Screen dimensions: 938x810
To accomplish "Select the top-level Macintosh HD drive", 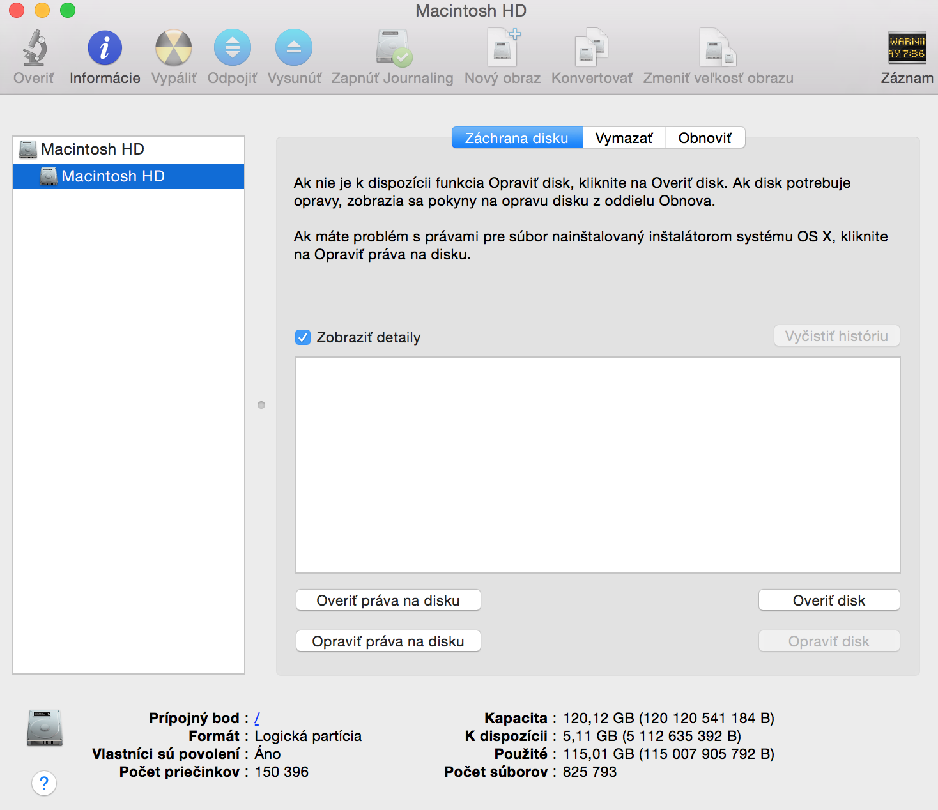I will pos(92,149).
